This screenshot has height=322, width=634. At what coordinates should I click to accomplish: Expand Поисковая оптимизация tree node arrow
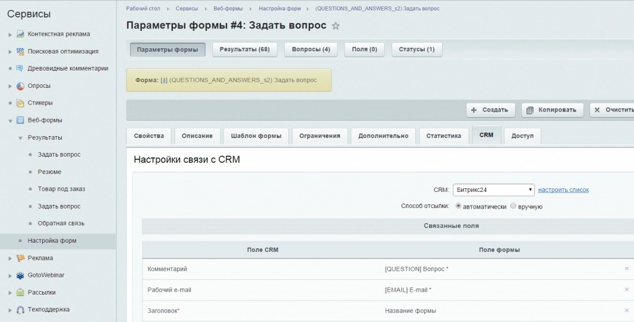(x=10, y=52)
